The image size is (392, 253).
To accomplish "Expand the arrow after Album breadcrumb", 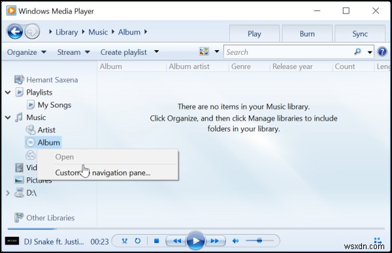I will point(146,32).
